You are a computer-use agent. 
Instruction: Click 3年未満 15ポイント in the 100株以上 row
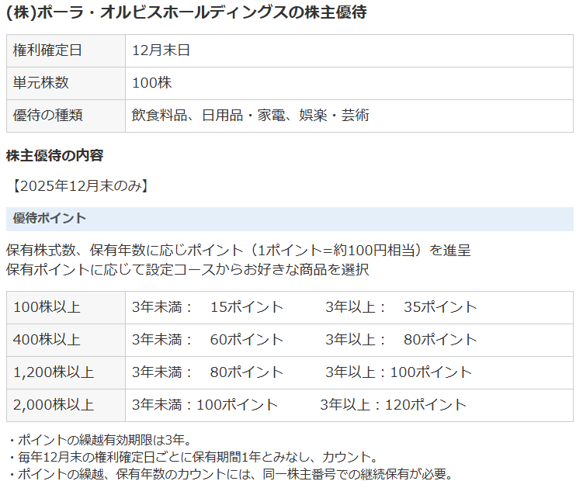(207, 307)
